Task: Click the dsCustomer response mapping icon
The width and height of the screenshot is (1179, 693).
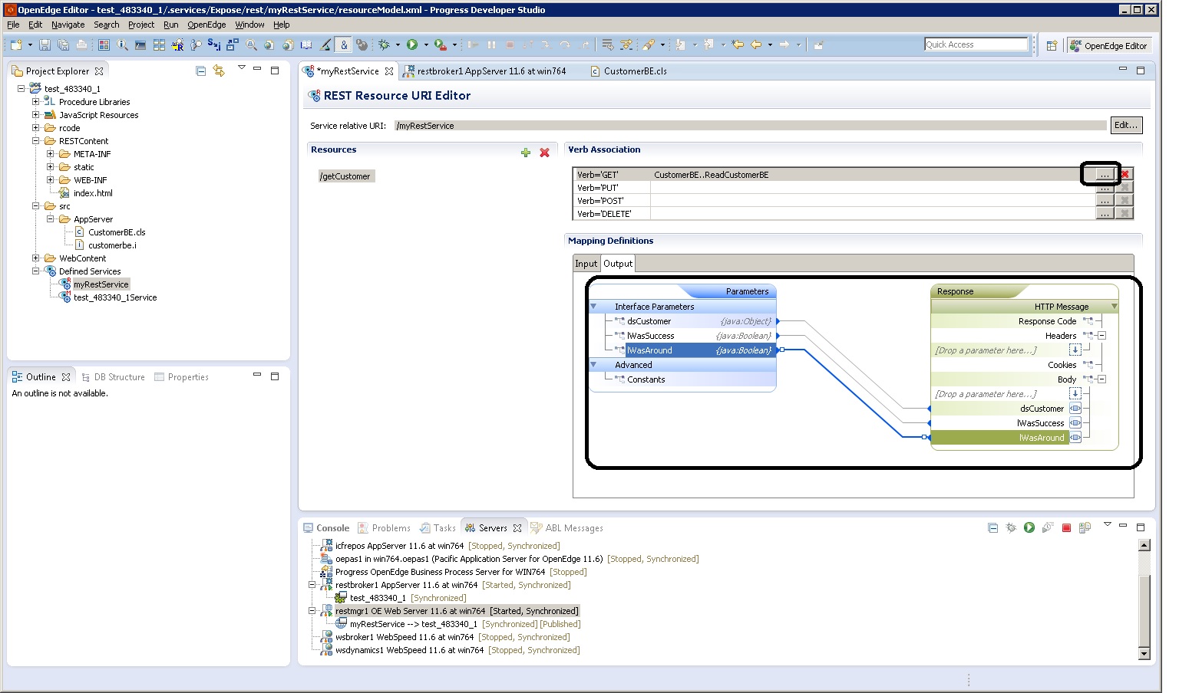Action: click(x=1075, y=409)
